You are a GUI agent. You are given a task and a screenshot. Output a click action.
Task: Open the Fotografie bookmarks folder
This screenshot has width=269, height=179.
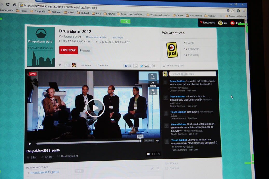(38, 11)
